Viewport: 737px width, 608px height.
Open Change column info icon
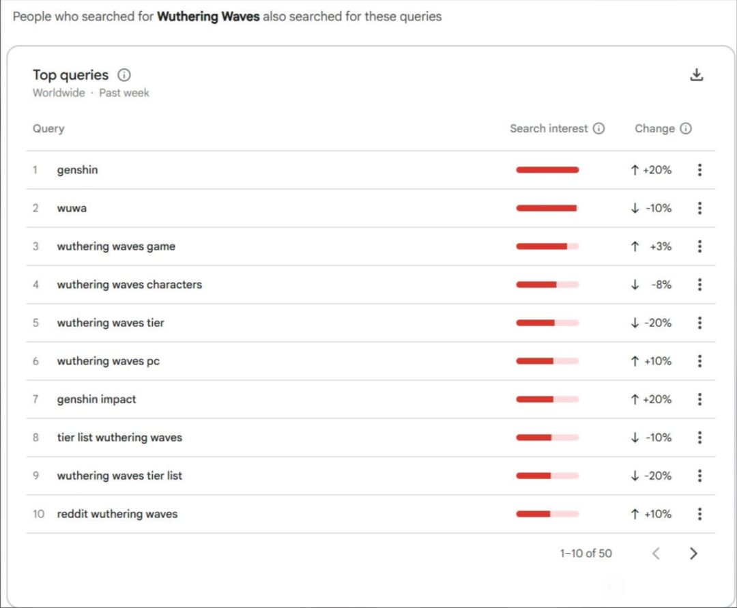click(686, 128)
